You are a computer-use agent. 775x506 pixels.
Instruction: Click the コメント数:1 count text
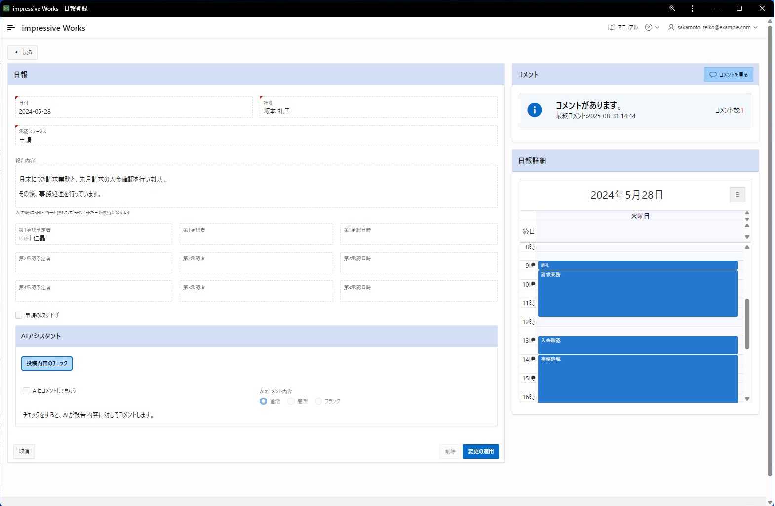tap(729, 110)
